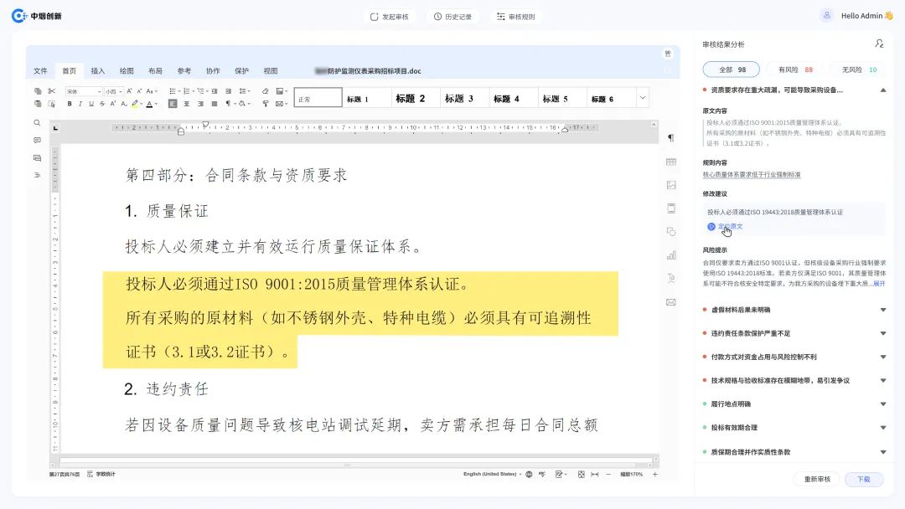
Task: Click the 下载 button
Action: coord(863,479)
